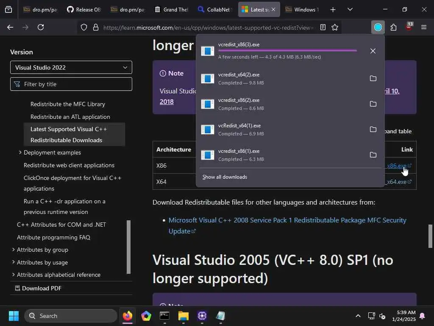The image size is (434, 326).
Task: Show vcredist_x86(1).exe in its folder
Action: click(x=373, y=155)
